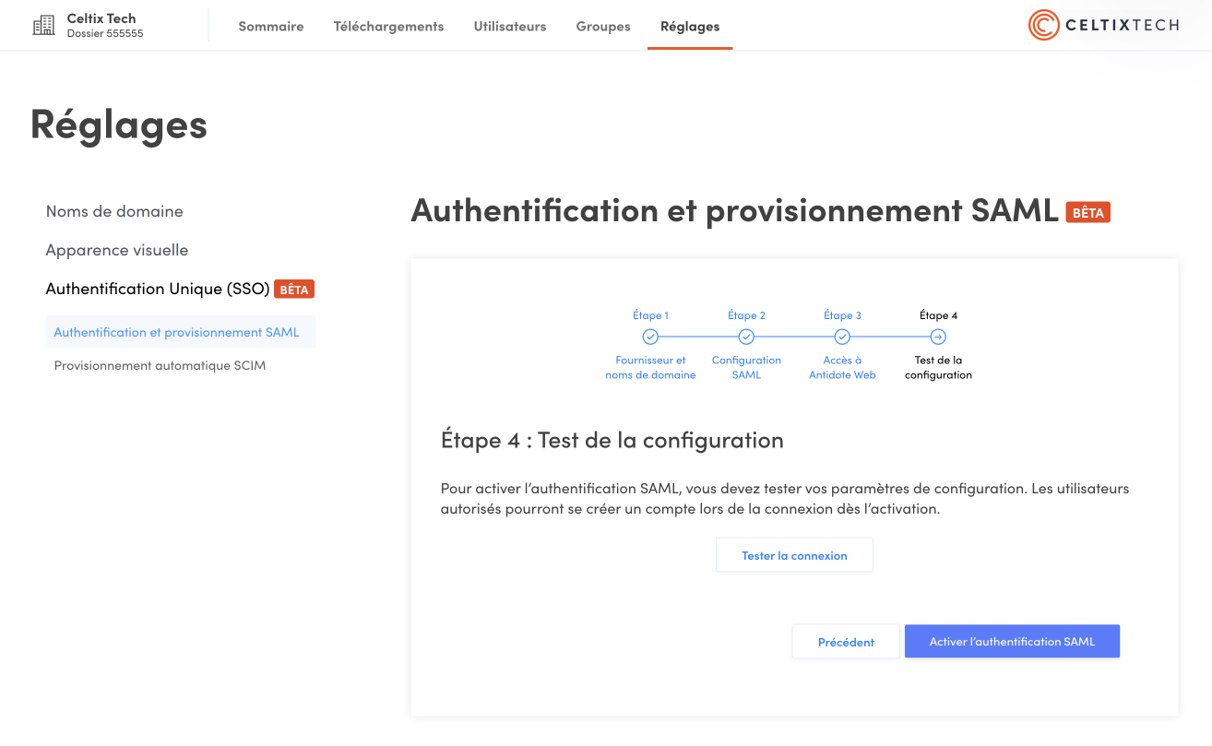Click the BÊTA badge beside the page title
Image resolution: width=1212 pixels, height=746 pixels.
click(x=1087, y=212)
